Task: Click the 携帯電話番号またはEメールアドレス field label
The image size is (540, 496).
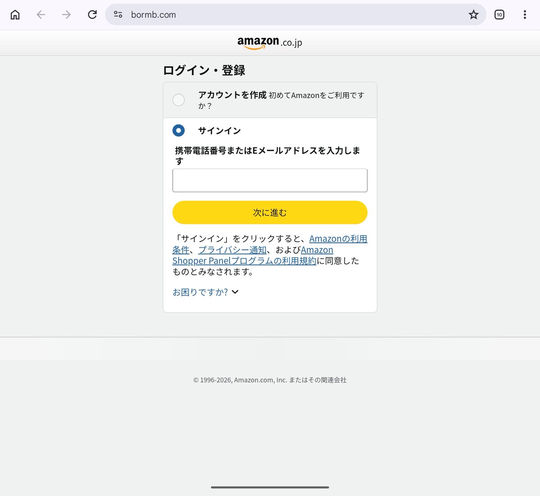Action: [x=267, y=156]
